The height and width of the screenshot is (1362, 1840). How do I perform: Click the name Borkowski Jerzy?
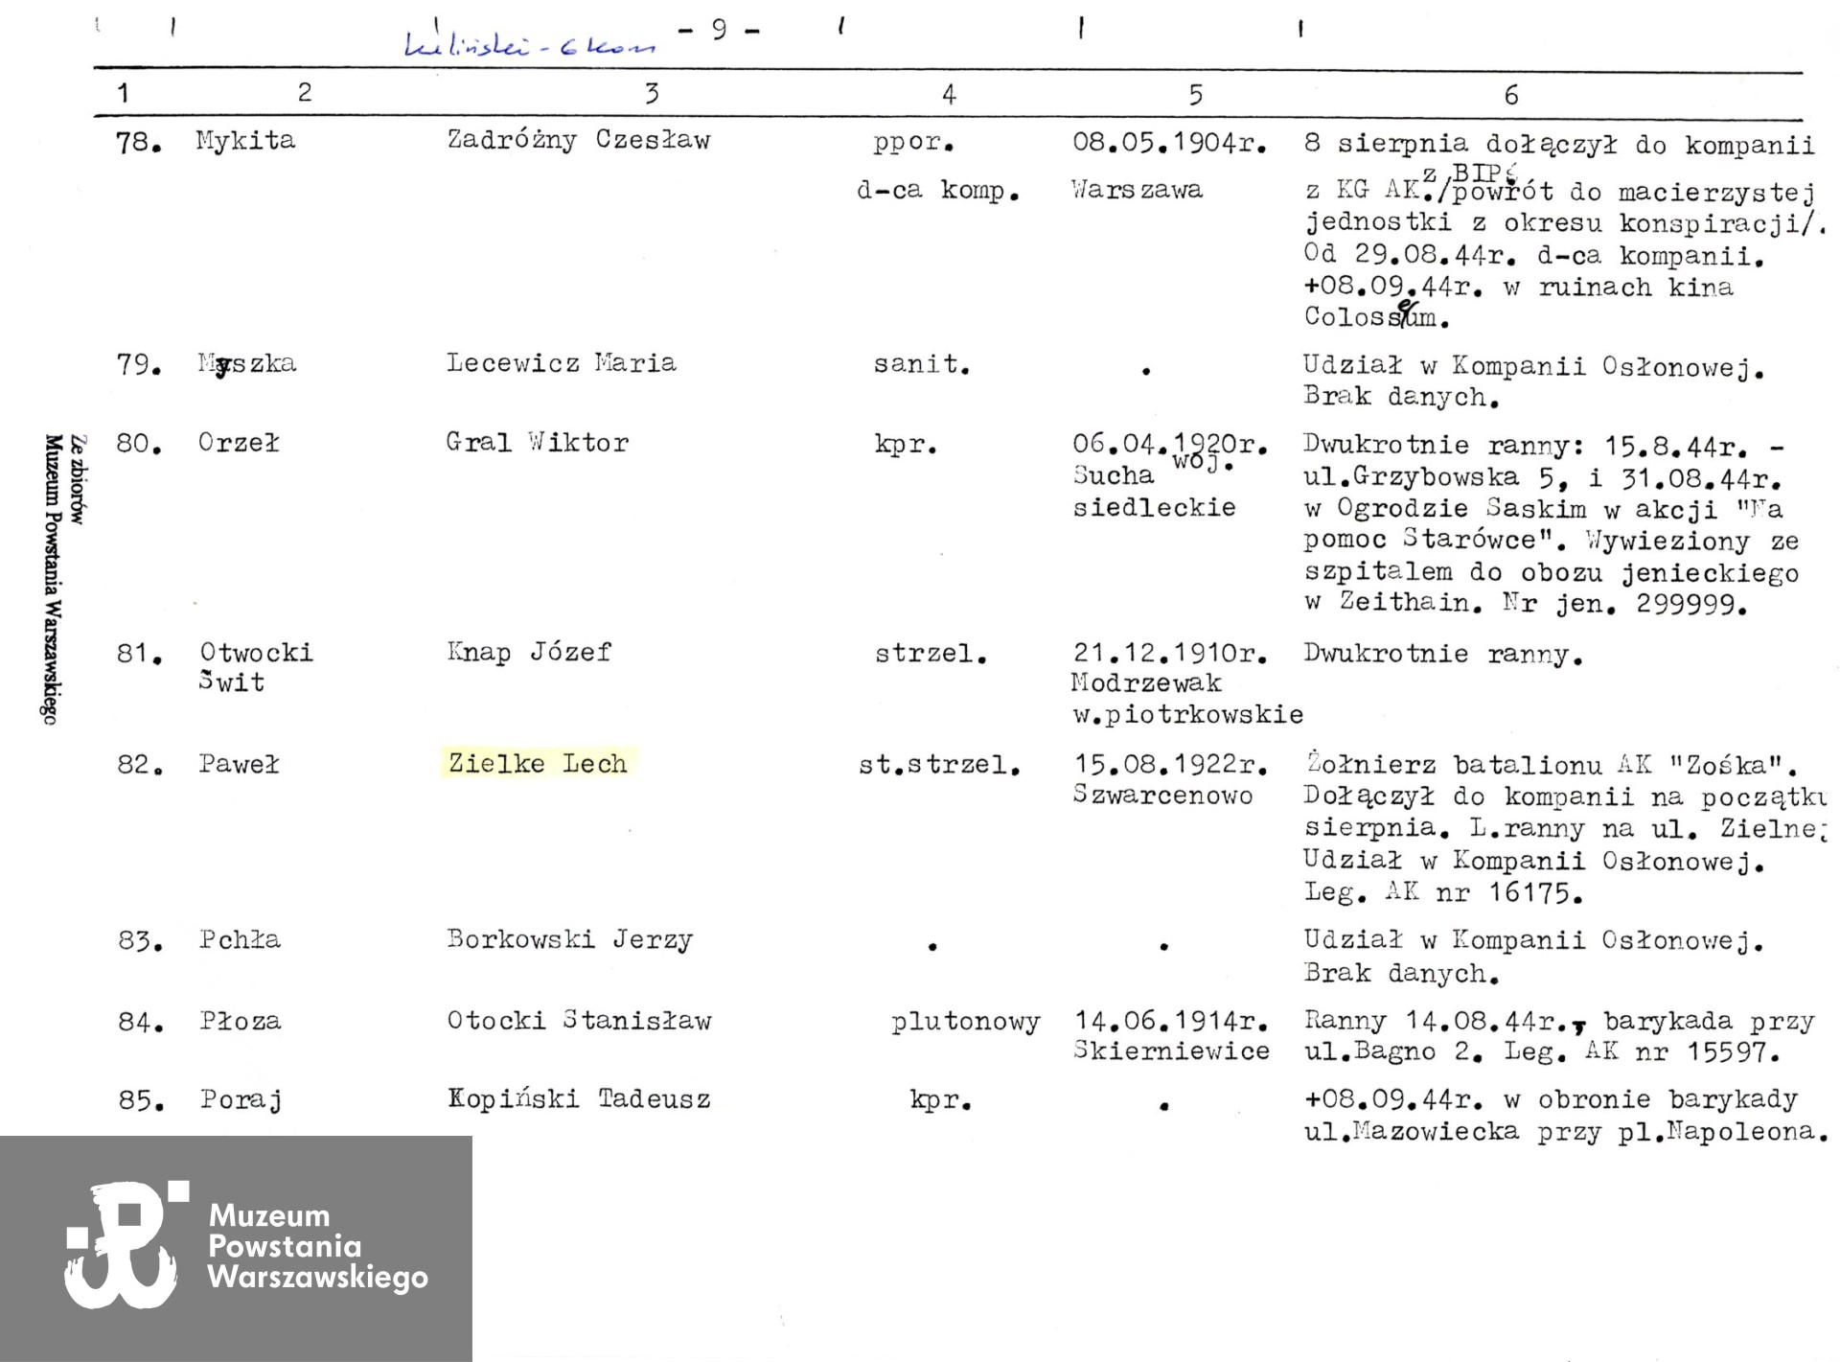(569, 939)
